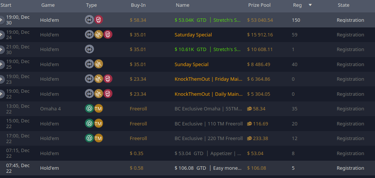The width and height of the screenshot is (375, 178).
Task: Sort by the Buy-In column header
Action: 138,5
